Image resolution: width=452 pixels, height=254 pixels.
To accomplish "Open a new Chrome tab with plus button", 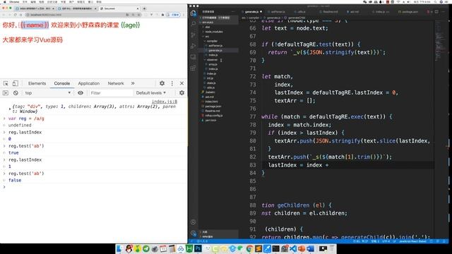I will 144,8.
